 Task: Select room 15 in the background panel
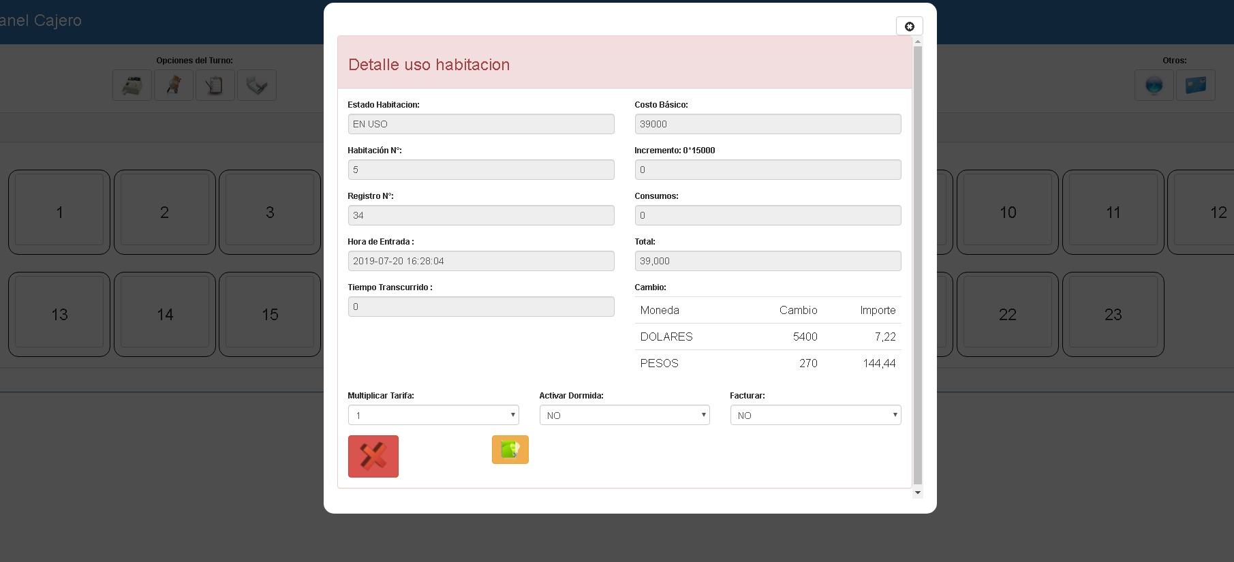[270, 314]
